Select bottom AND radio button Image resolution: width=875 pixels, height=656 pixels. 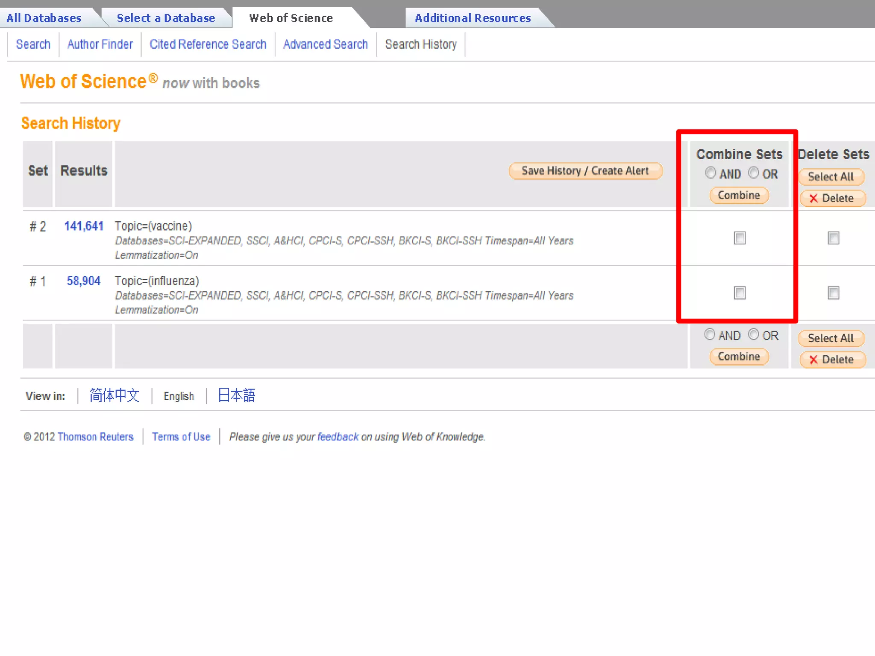[710, 334]
